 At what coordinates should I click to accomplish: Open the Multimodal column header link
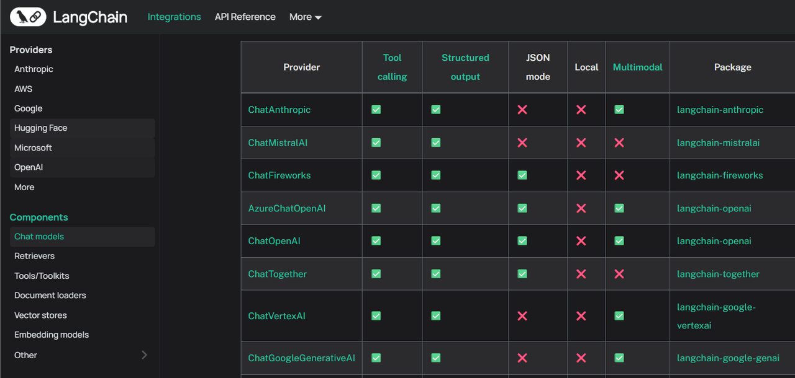638,67
